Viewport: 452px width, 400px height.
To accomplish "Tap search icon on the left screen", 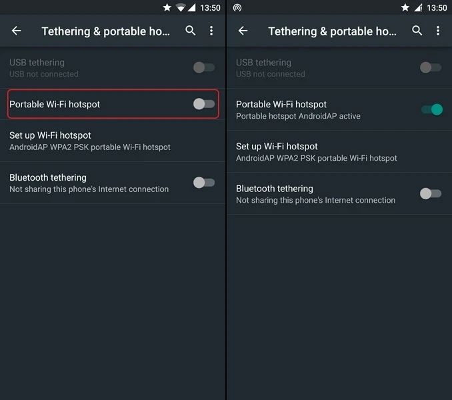I will click(x=191, y=31).
